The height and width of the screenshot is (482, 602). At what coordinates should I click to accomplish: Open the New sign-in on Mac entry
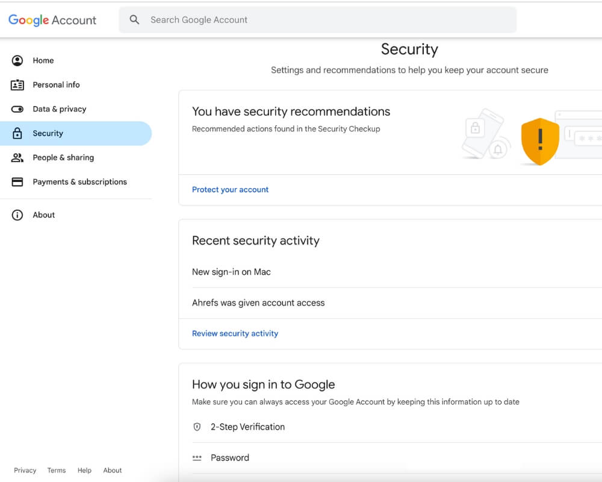coord(231,272)
